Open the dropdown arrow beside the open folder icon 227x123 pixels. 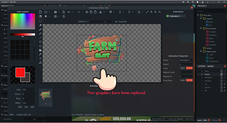(x=49, y=12)
